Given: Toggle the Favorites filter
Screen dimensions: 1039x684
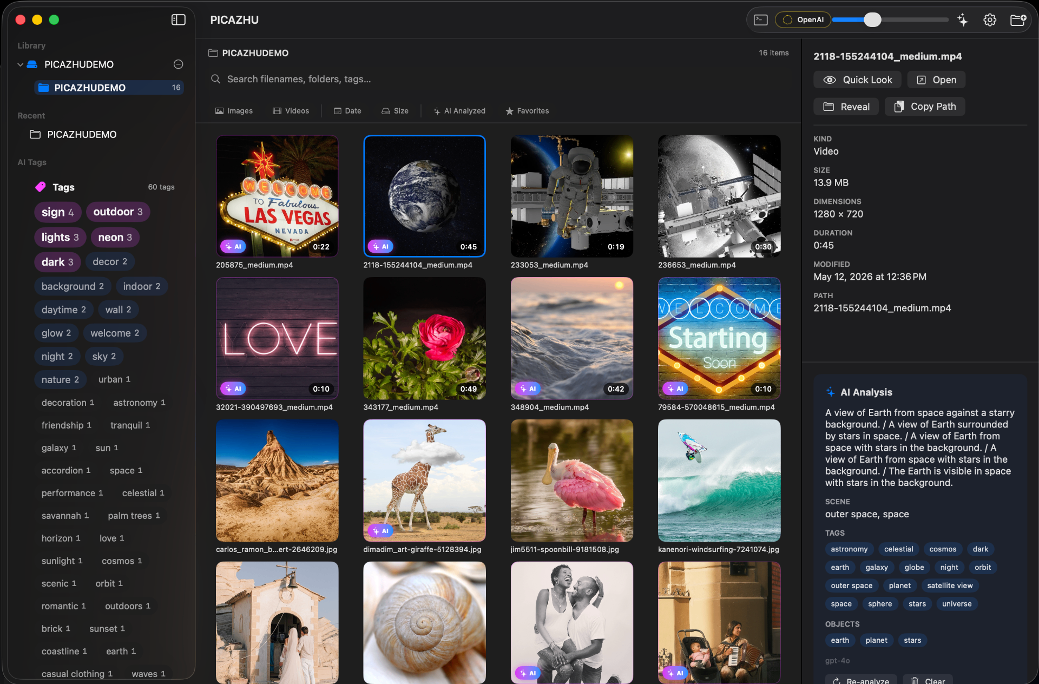Looking at the screenshot, I should (527, 111).
